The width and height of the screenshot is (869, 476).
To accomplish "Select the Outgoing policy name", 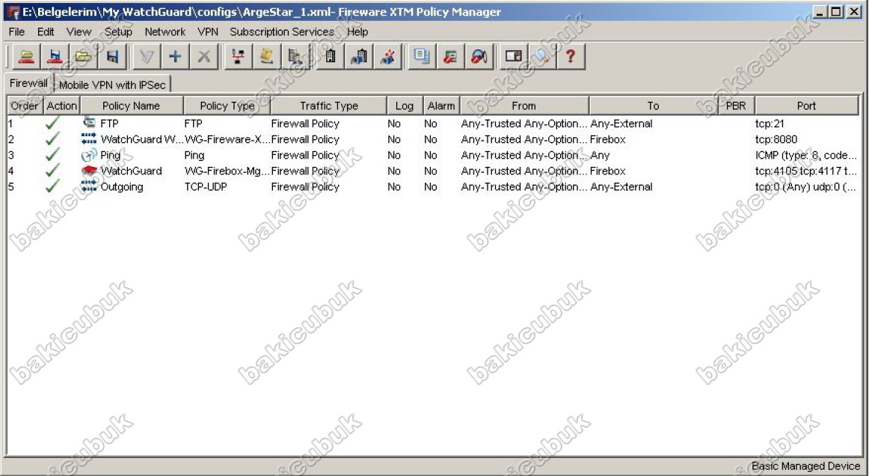I will (x=121, y=187).
